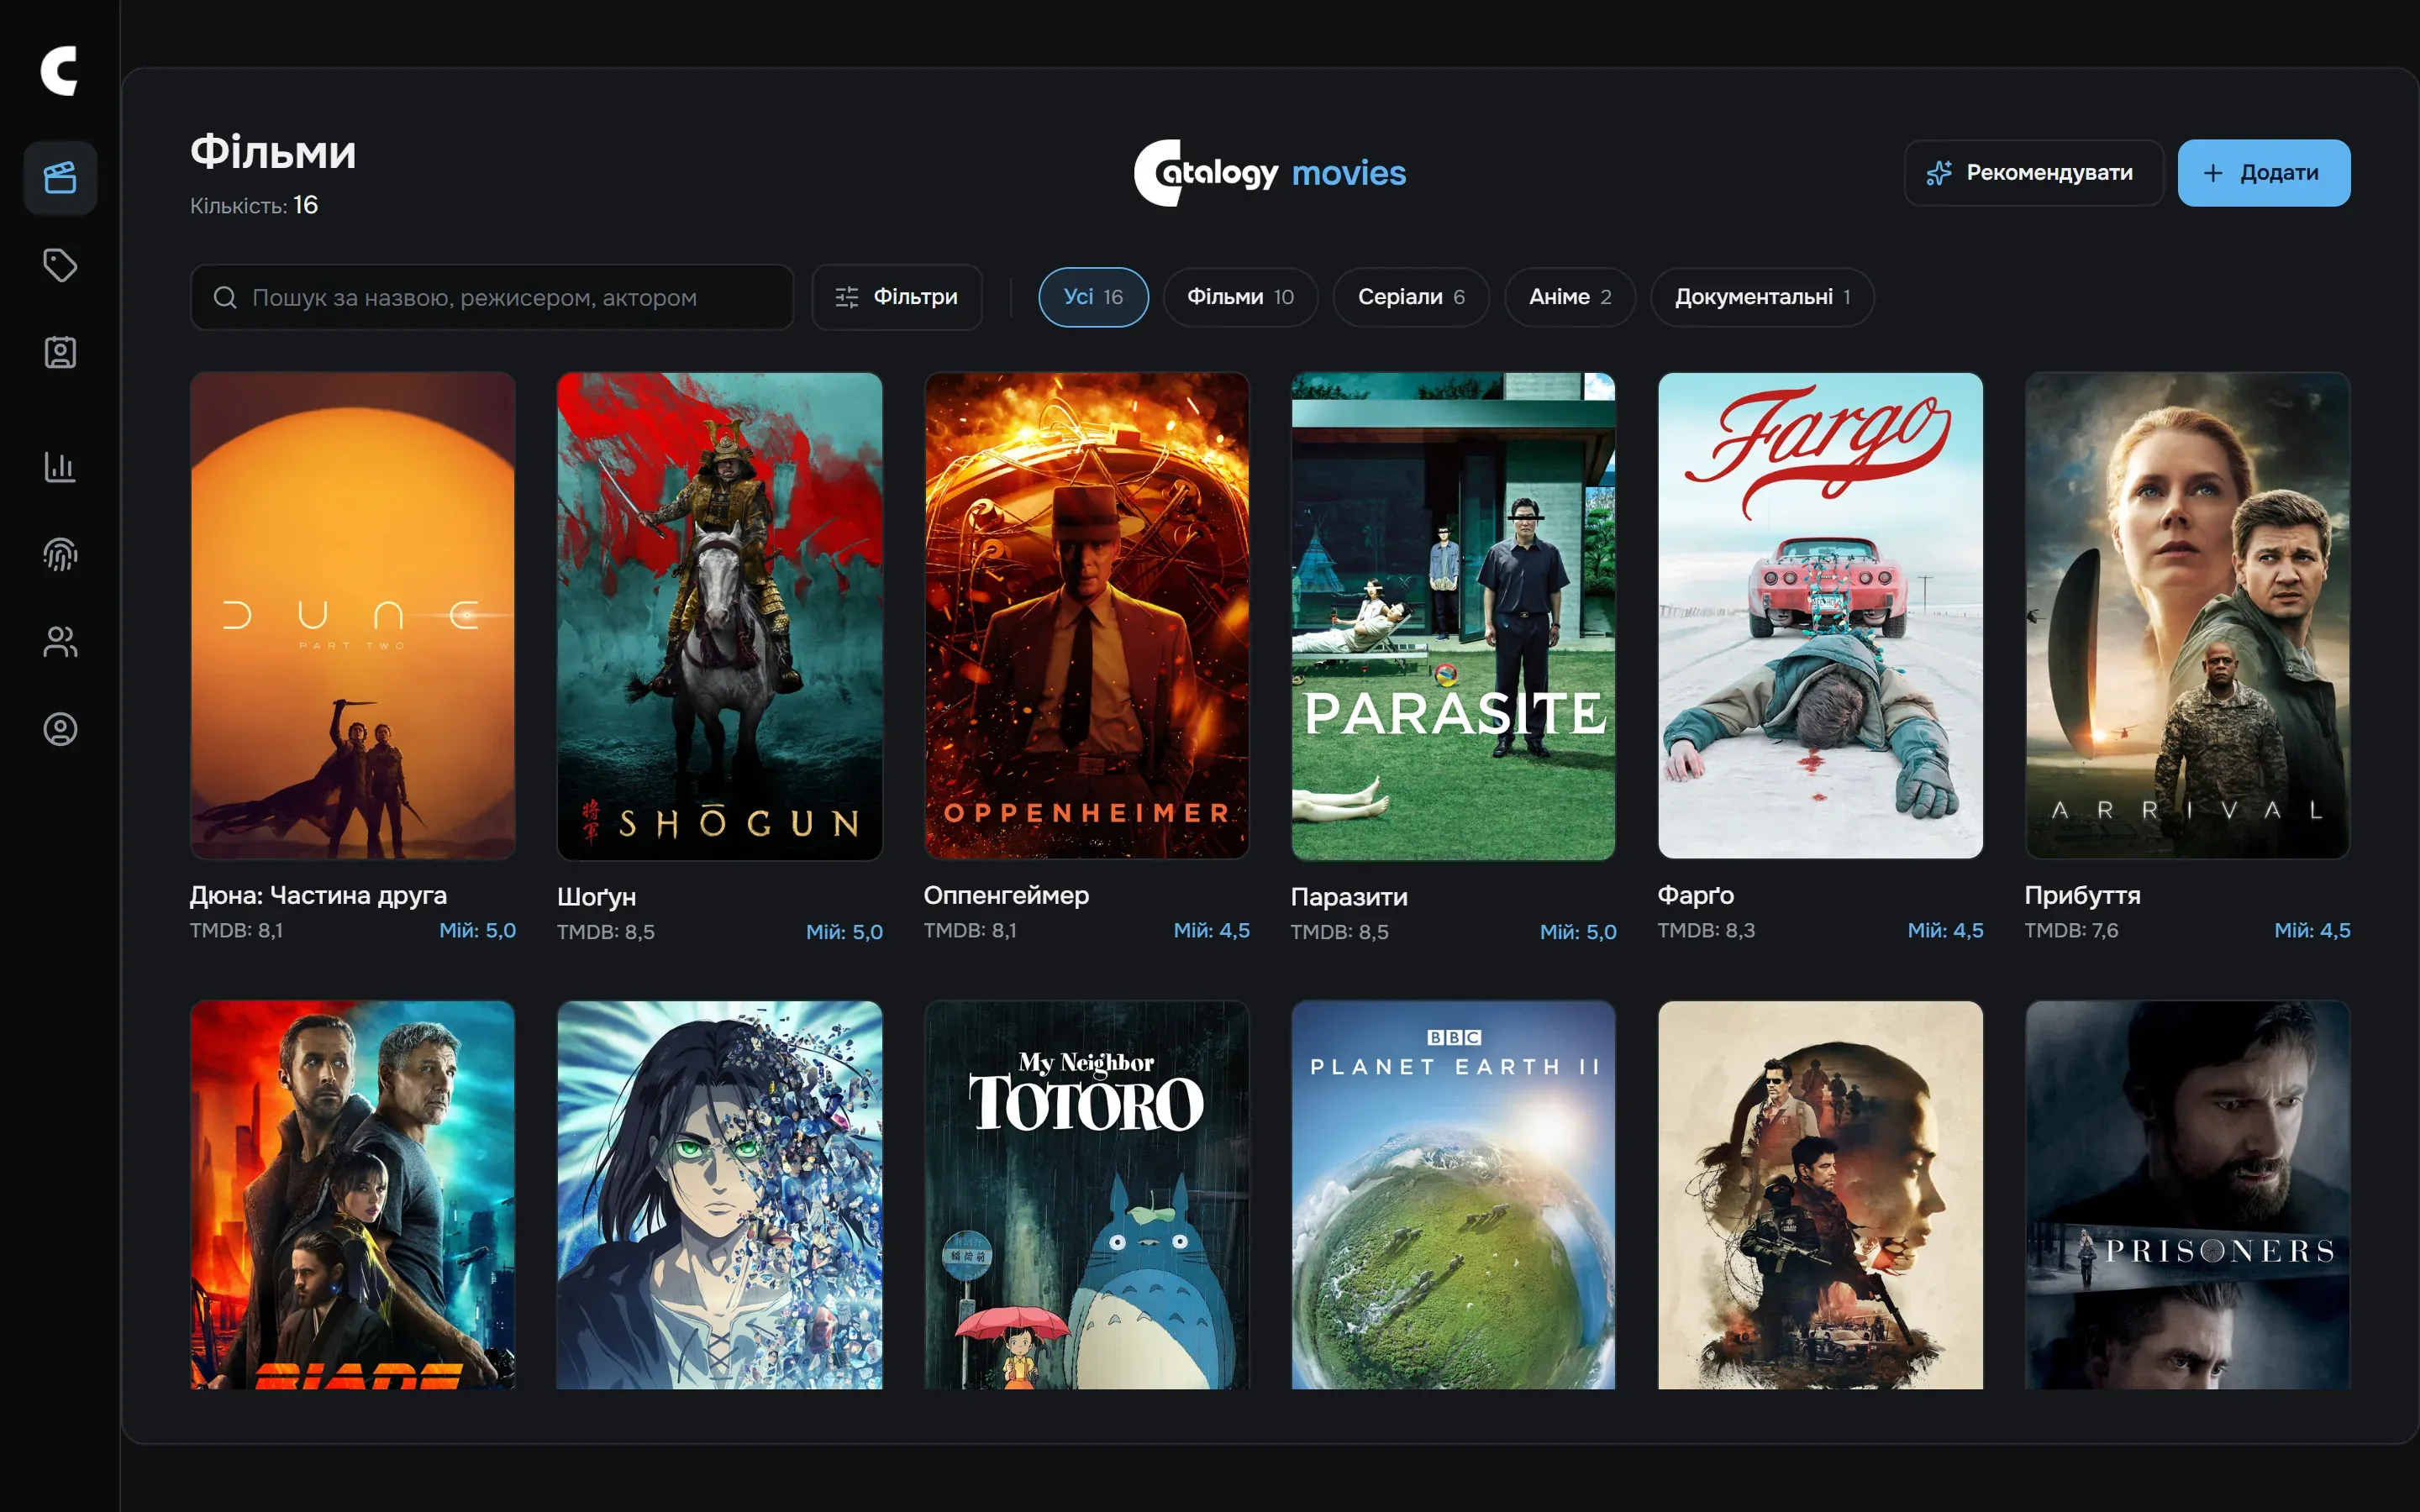Click the title Оппенгеймер
The image size is (2420, 1512).
(x=1006, y=895)
